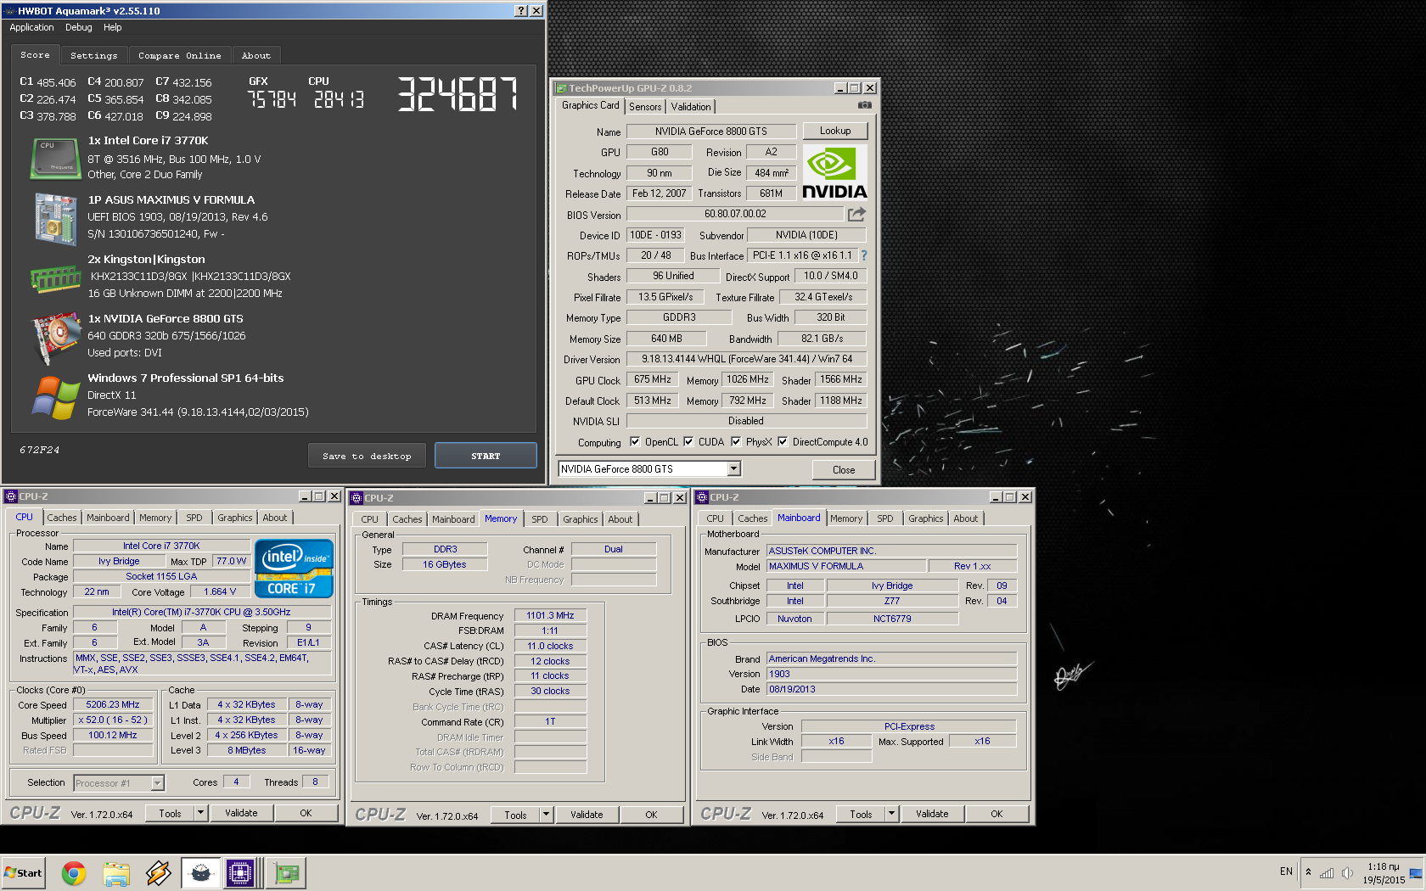The height and width of the screenshot is (891, 1426).
Task: Switch to the Validation tab in GPU-Z
Action: coord(691,106)
